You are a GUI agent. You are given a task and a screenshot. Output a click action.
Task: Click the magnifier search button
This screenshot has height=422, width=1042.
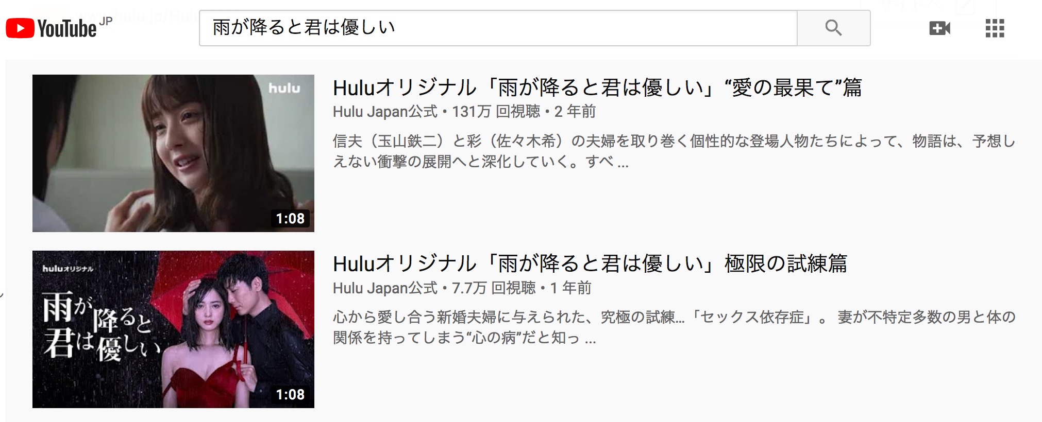tap(833, 28)
